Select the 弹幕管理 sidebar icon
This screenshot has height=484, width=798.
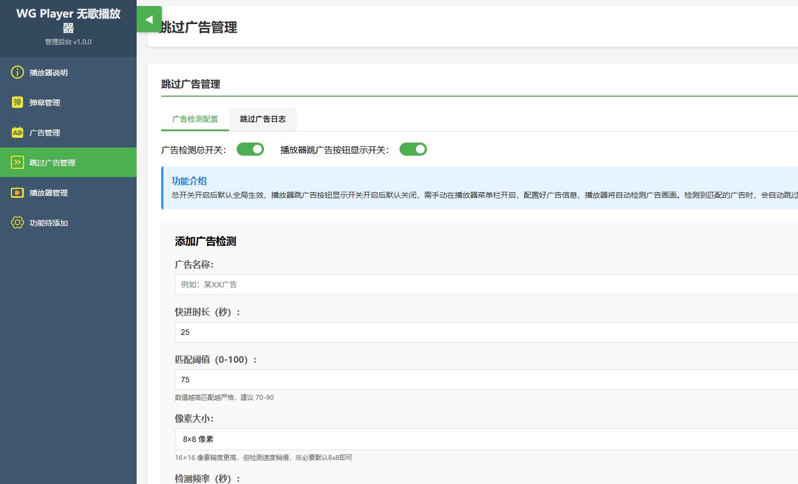coord(17,102)
